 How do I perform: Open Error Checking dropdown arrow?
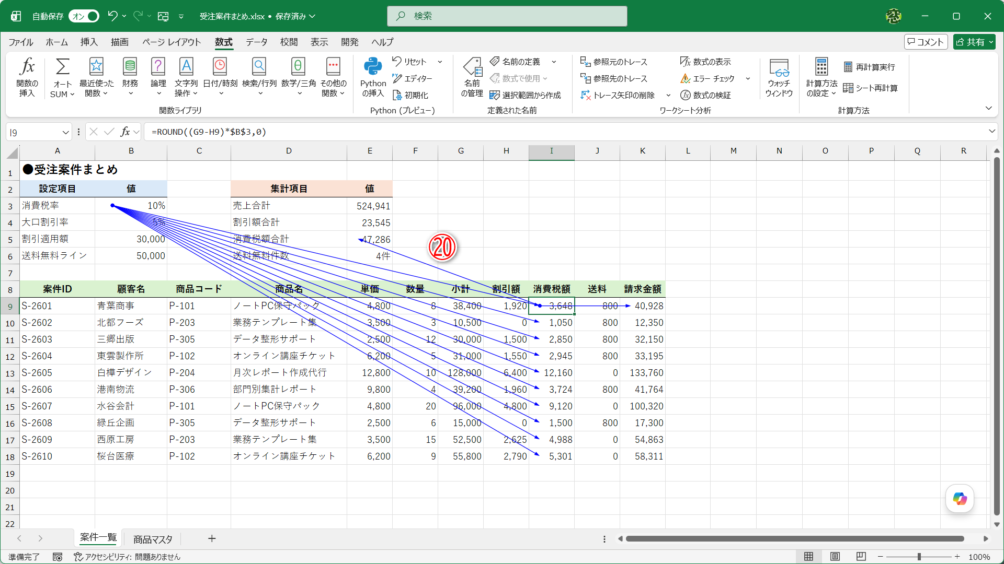click(x=748, y=78)
